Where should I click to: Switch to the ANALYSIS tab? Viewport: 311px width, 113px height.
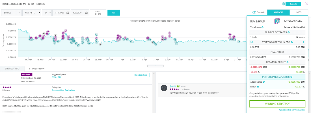(278, 12)
